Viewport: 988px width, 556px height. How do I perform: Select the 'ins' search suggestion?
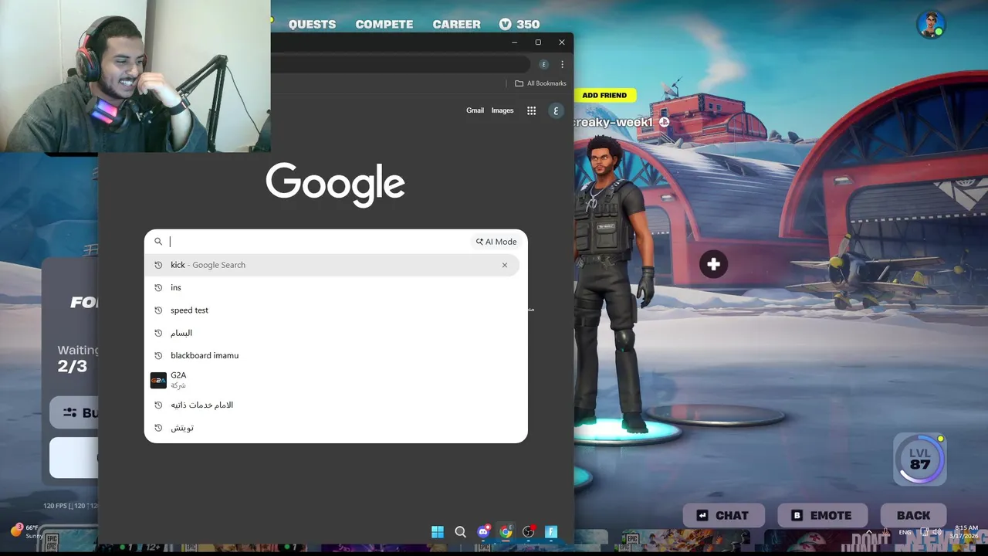(x=332, y=287)
